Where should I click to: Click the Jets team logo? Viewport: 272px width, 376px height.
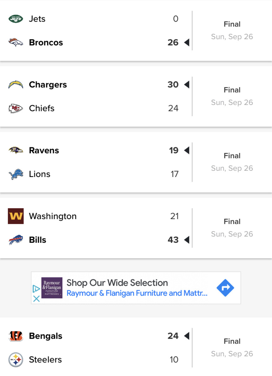click(15, 19)
